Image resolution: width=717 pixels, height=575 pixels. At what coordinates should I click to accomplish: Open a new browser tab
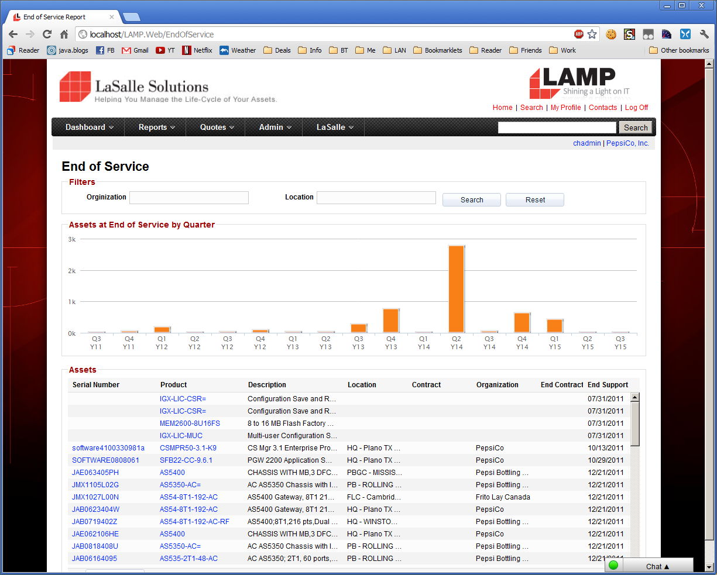[131, 17]
